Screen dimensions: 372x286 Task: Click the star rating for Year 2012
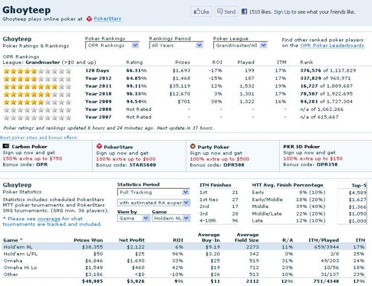[x=37, y=79]
